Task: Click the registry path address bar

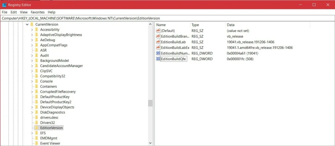Action: [167, 18]
